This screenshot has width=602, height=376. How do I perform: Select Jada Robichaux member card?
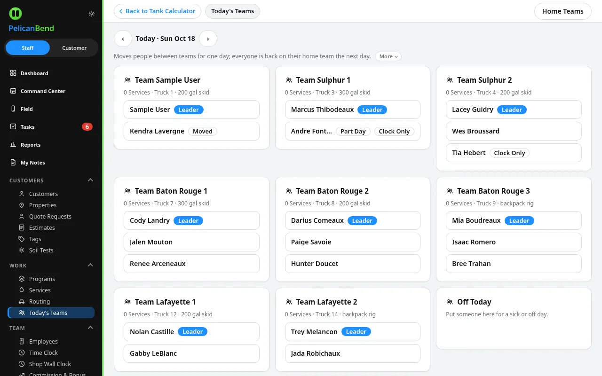[353, 353]
